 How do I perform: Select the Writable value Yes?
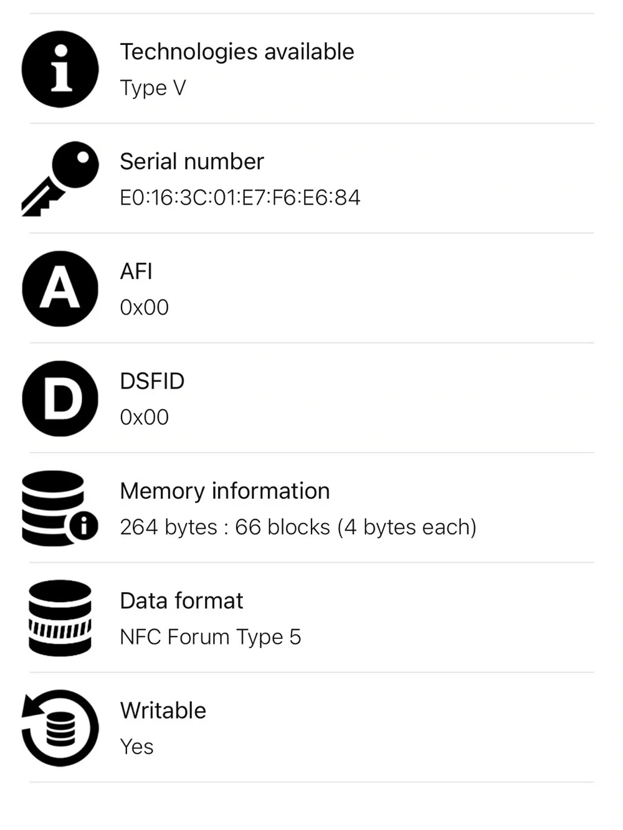[136, 747]
